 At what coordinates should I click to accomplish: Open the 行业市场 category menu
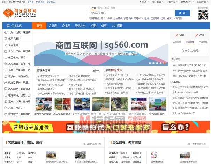(17, 26)
